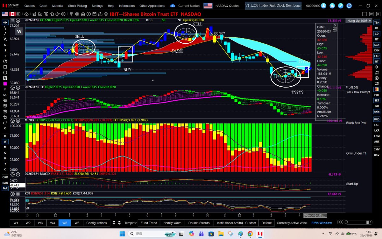The width and height of the screenshot is (382, 239).
Task: Click the blue cloud icon beside Current Market
Action: click(173, 6)
